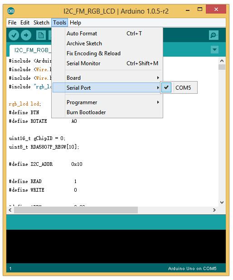This screenshot has height=280, width=233.
Task: Click the '#define READ' line
Action: point(43,181)
